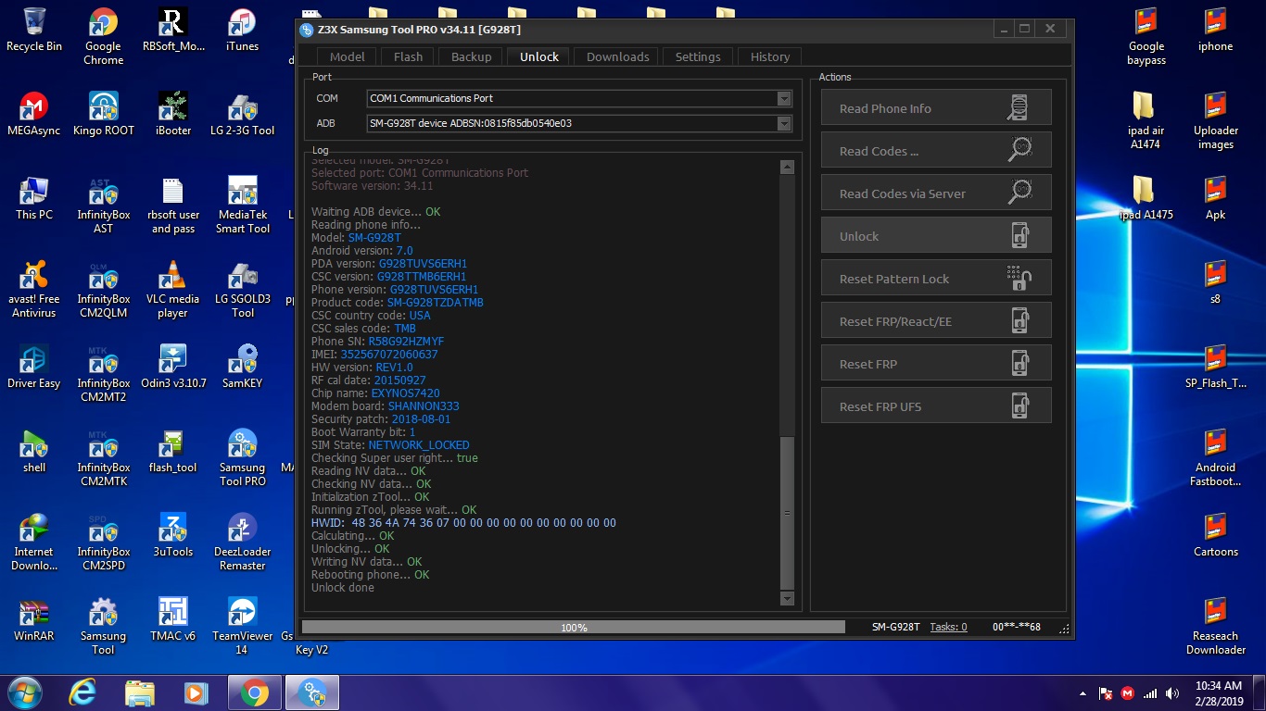Select the Kingo ROOT desktop icon

(x=103, y=114)
